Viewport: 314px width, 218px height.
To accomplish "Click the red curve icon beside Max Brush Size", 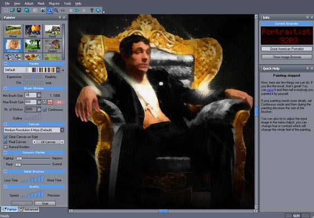I will [50, 102].
